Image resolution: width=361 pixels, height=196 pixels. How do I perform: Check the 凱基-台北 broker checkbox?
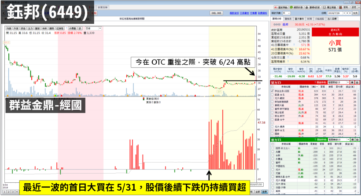273,95
